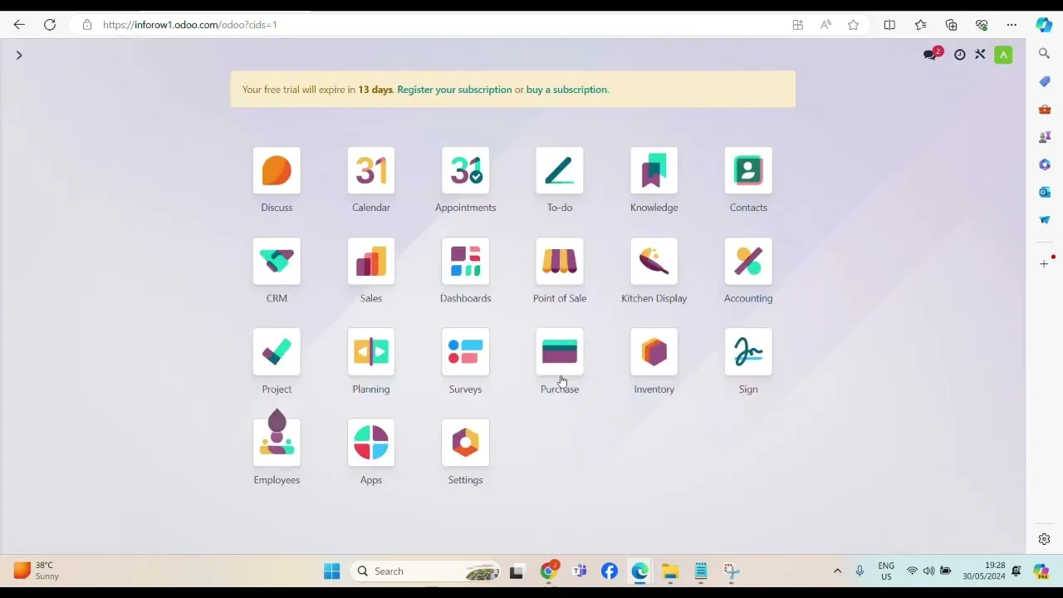Open the sidebar shopping tag icon
The height and width of the screenshot is (598, 1063).
1044,81
